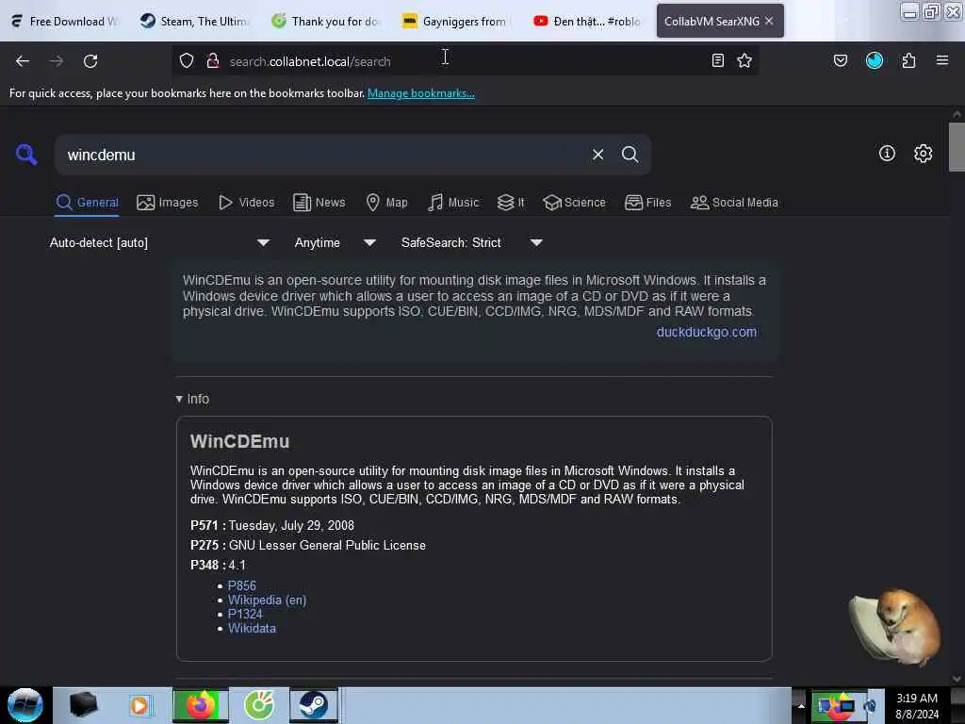
Task: Click the Tuesday, July 29, 2008 date text
Action: [291, 525]
